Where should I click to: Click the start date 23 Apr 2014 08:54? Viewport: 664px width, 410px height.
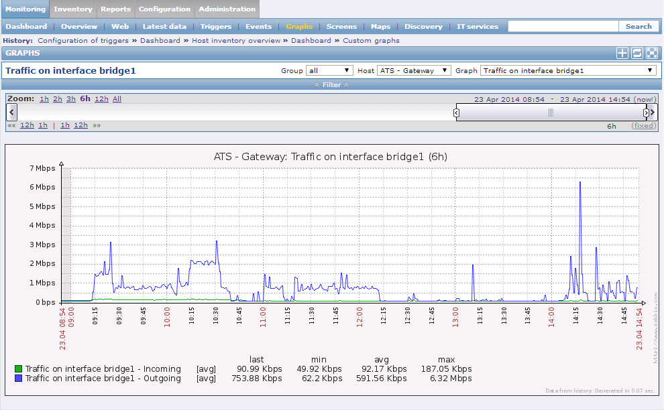(x=510, y=99)
